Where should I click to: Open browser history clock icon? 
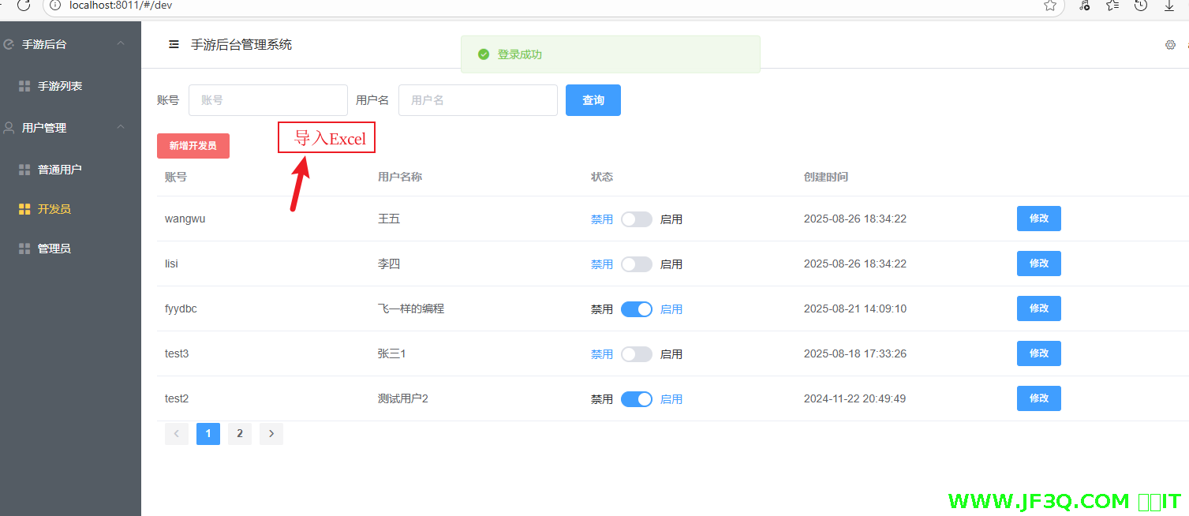pyautogui.click(x=1140, y=6)
